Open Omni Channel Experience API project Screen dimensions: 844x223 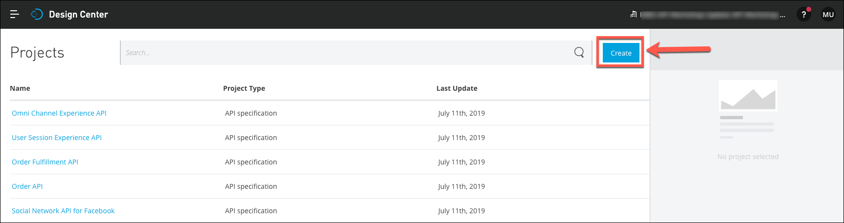pyautogui.click(x=59, y=113)
